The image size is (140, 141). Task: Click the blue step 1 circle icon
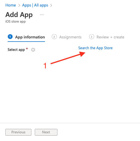[10, 37]
